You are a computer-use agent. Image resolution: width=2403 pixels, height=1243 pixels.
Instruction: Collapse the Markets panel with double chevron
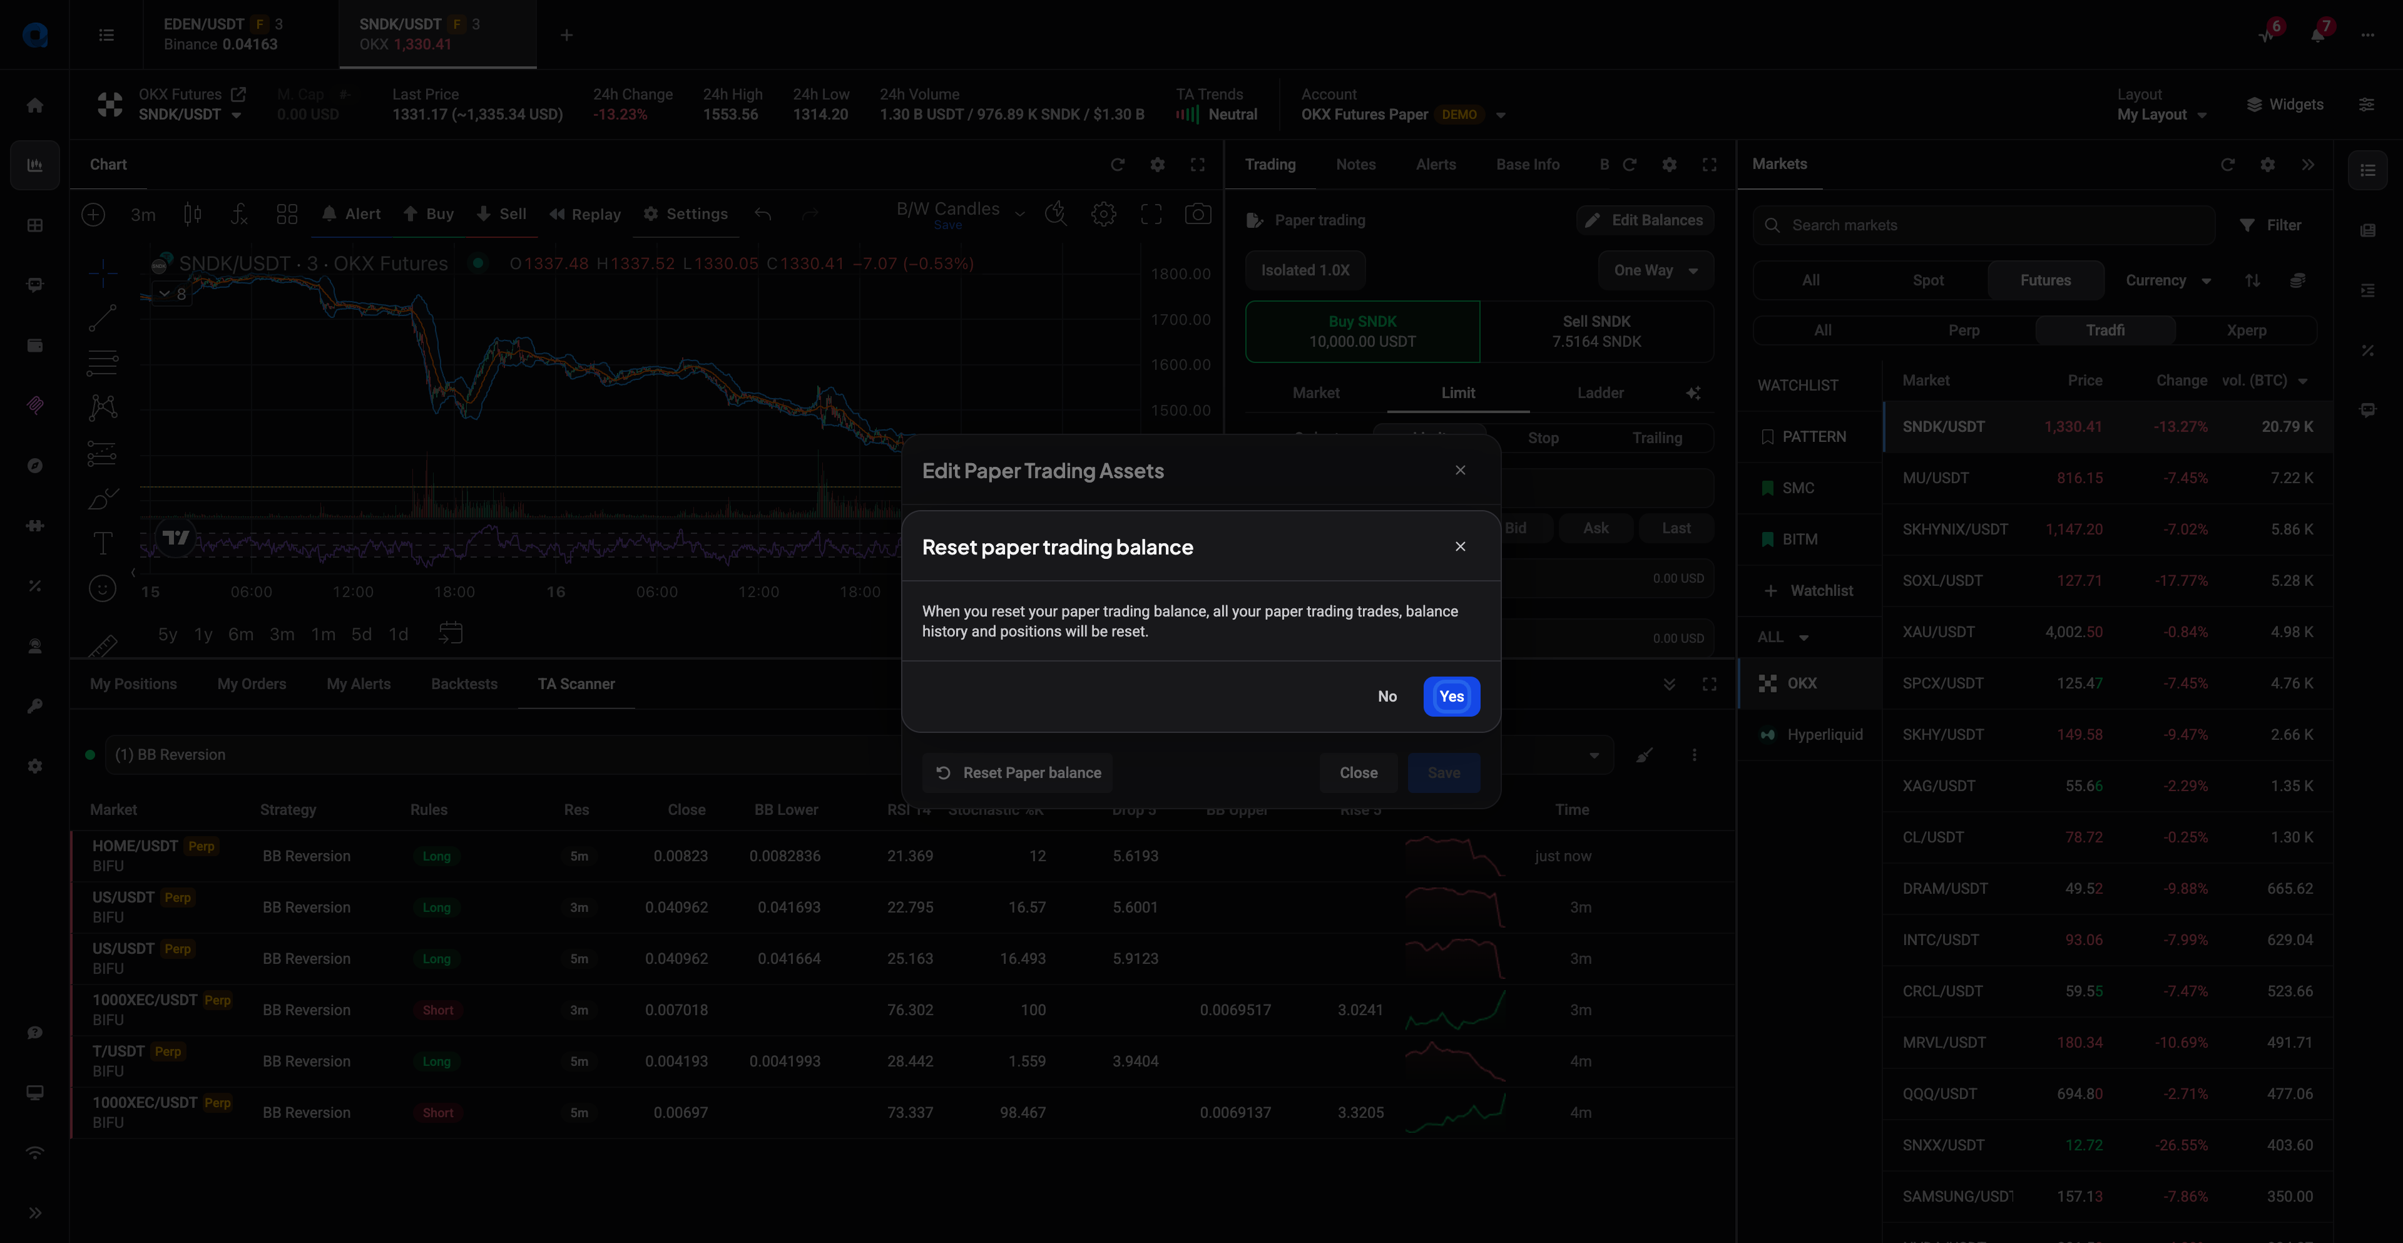pyautogui.click(x=2308, y=165)
